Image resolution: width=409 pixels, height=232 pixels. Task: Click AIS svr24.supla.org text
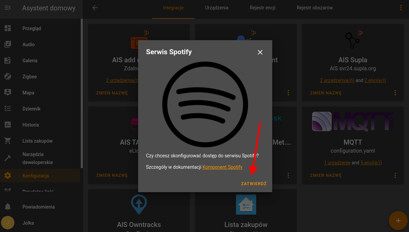click(353, 69)
